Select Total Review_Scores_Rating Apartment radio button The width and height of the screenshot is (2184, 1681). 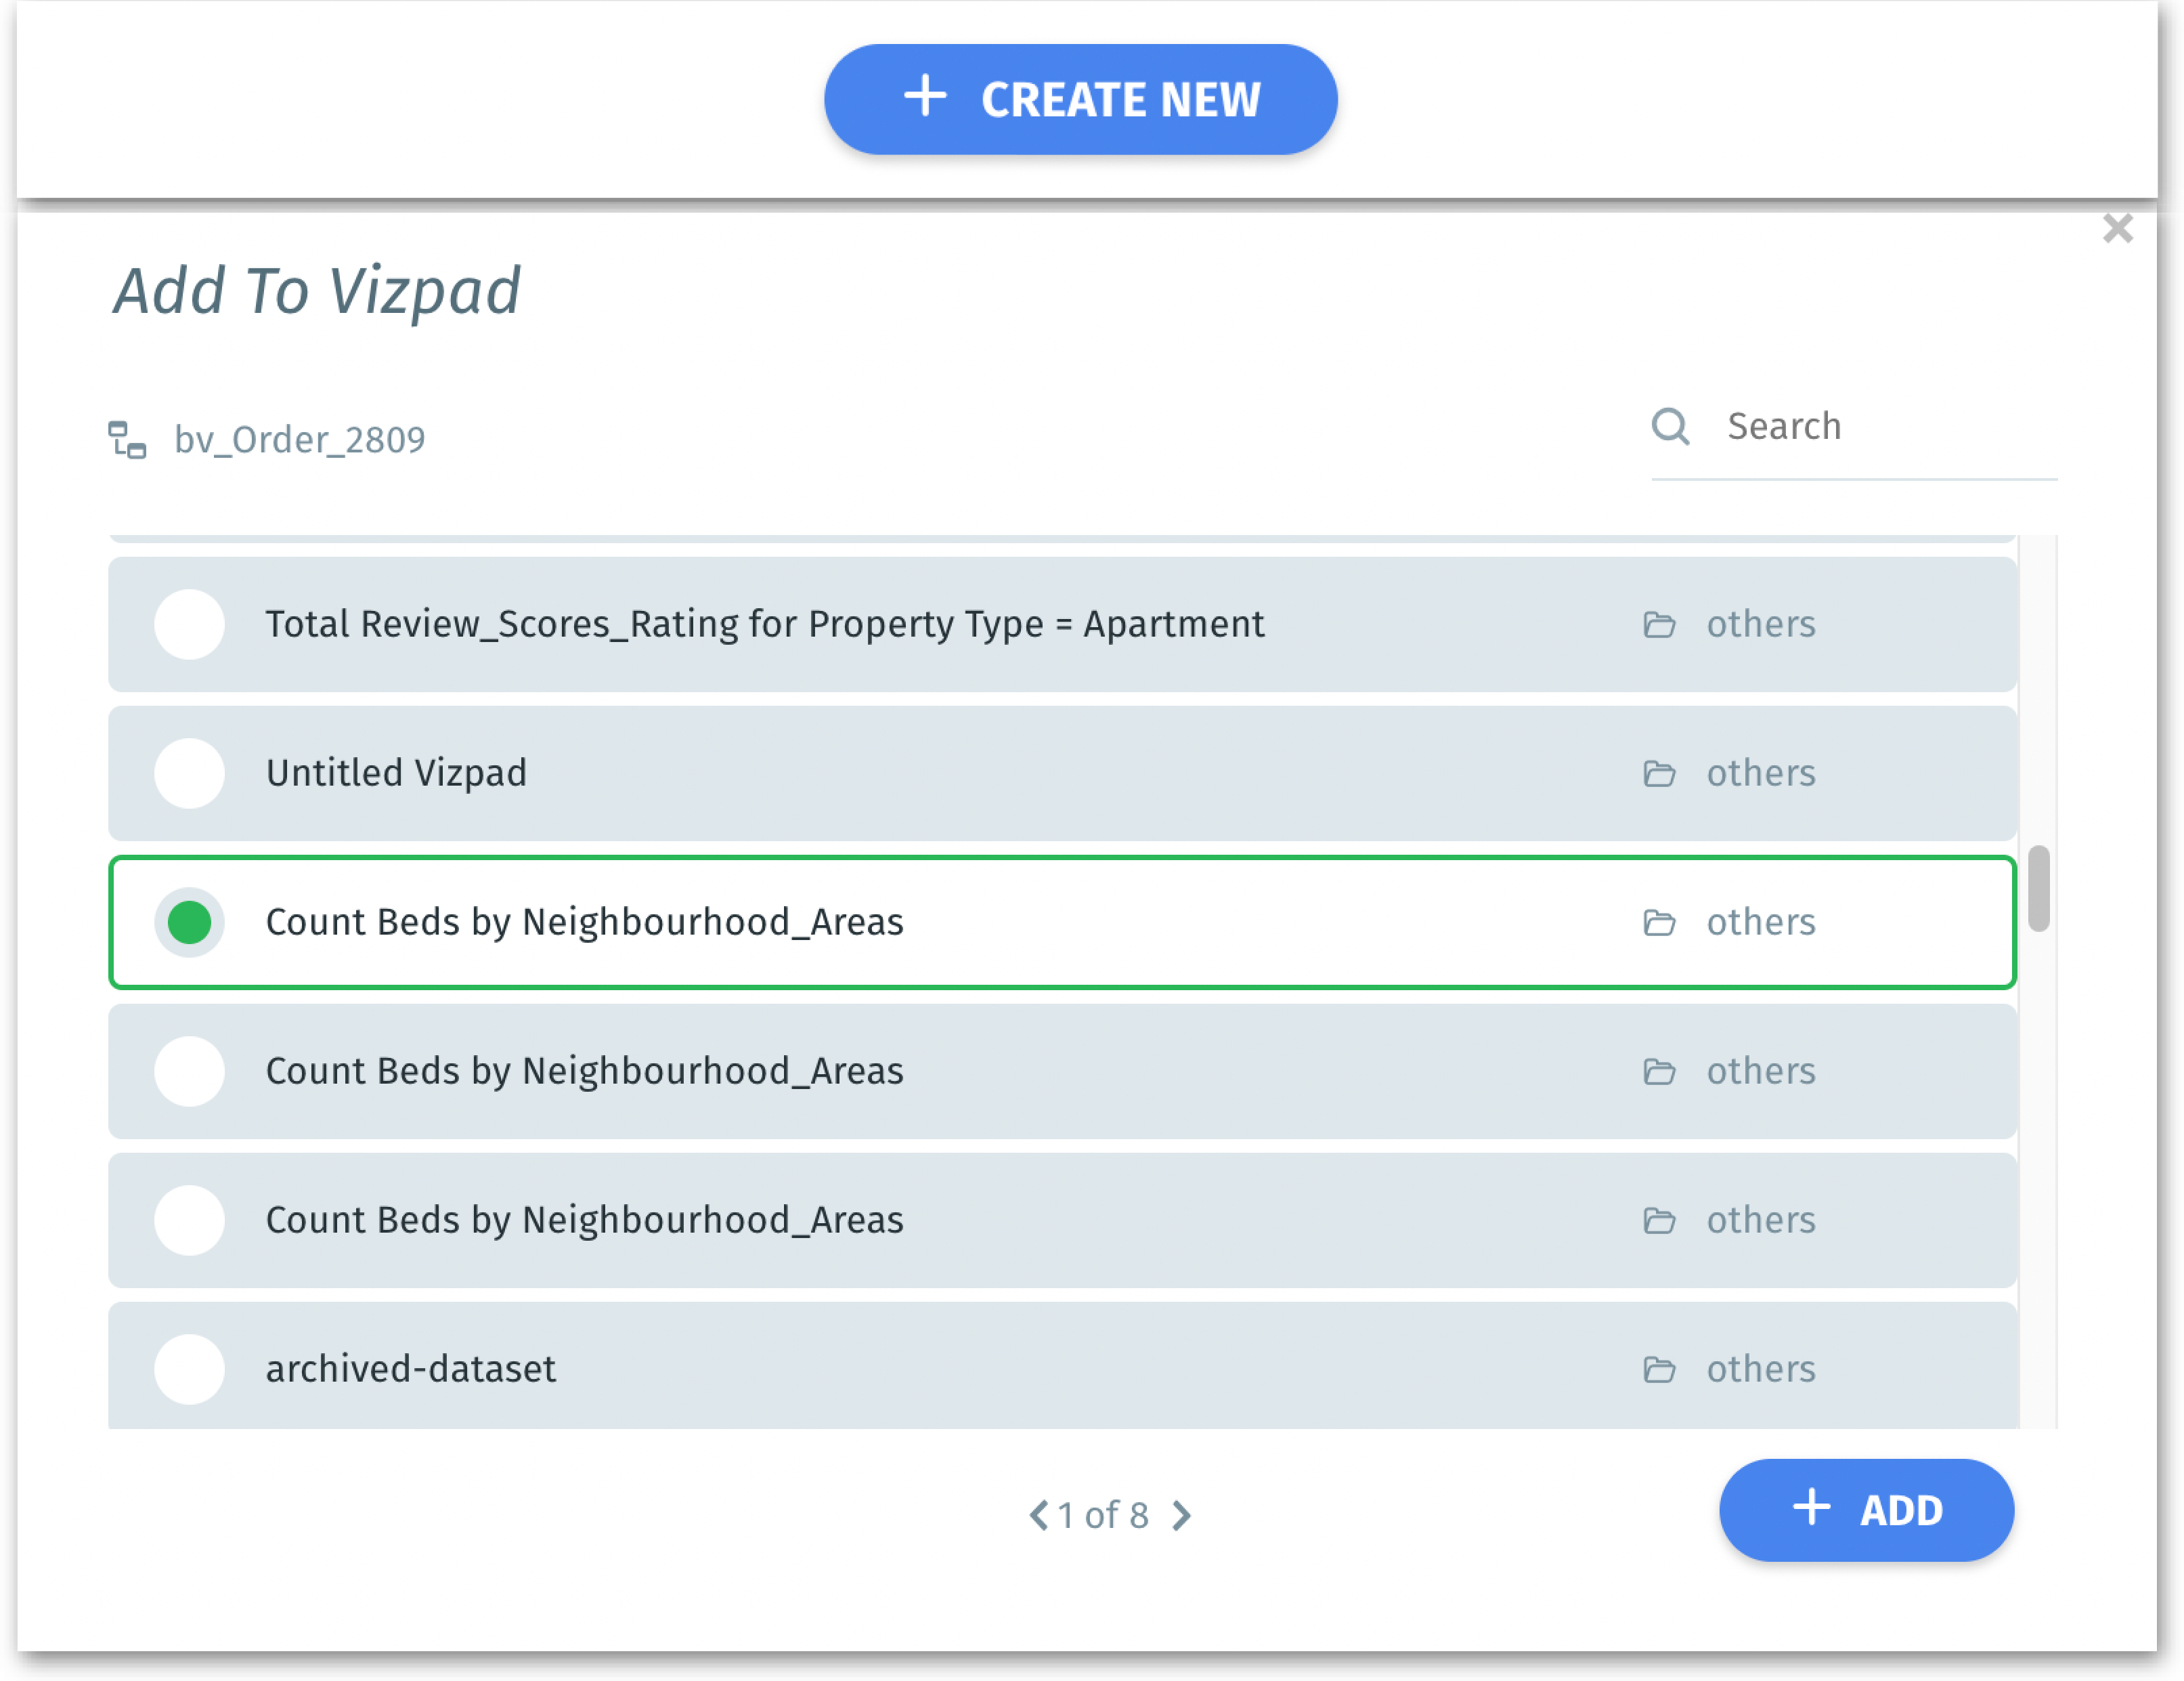(189, 624)
